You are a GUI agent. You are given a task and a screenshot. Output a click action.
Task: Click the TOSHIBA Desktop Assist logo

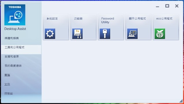[15, 15]
